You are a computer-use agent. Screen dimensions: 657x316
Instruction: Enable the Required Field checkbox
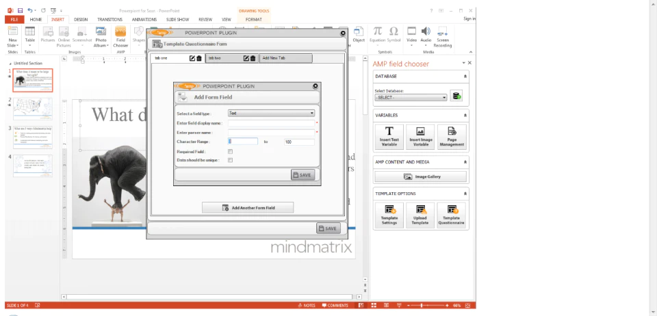230,152
